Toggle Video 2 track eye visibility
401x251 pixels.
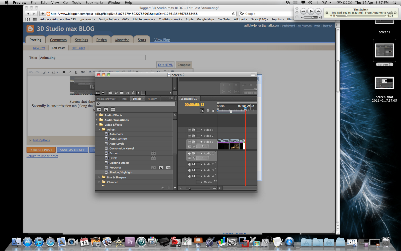(189, 136)
